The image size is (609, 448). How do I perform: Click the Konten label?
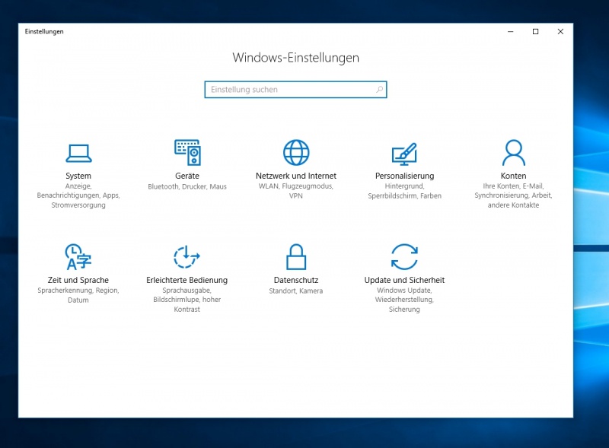(513, 176)
